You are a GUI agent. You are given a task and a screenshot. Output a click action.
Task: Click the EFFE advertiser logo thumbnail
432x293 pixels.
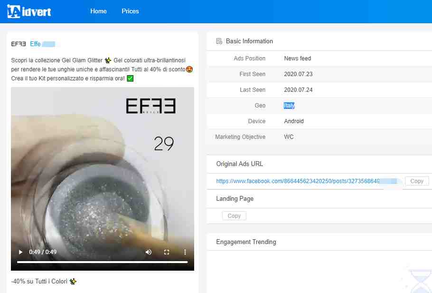pos(19,44)
